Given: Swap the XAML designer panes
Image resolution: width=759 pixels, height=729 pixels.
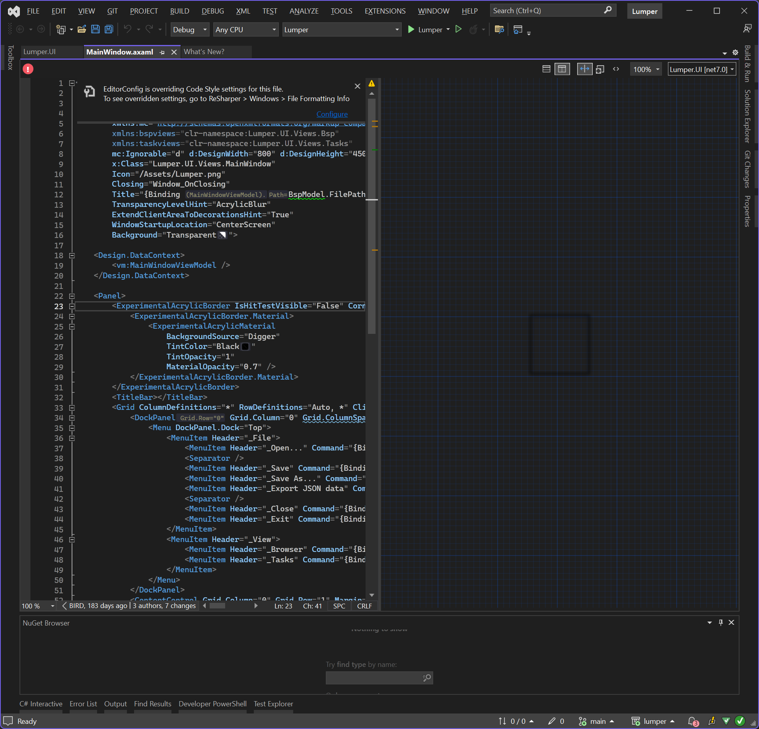Looking at the screenshot, I should click(x=600, y=69).
